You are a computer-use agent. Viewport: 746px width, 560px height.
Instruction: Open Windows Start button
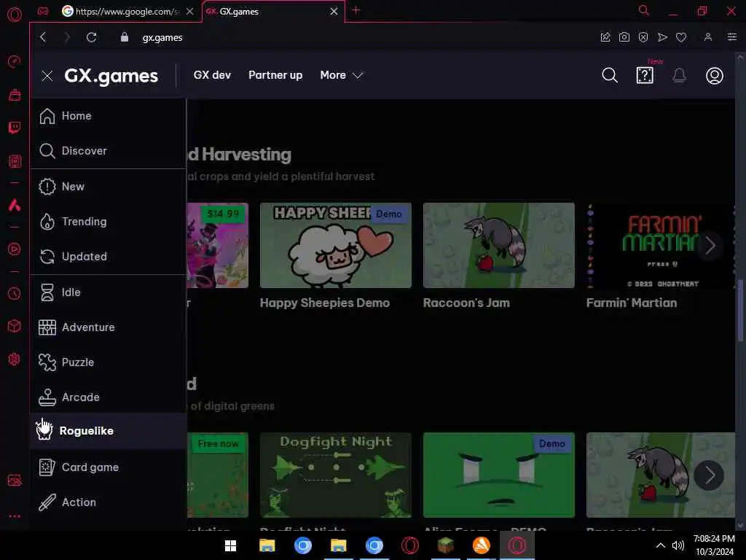[x=231, y=545]
